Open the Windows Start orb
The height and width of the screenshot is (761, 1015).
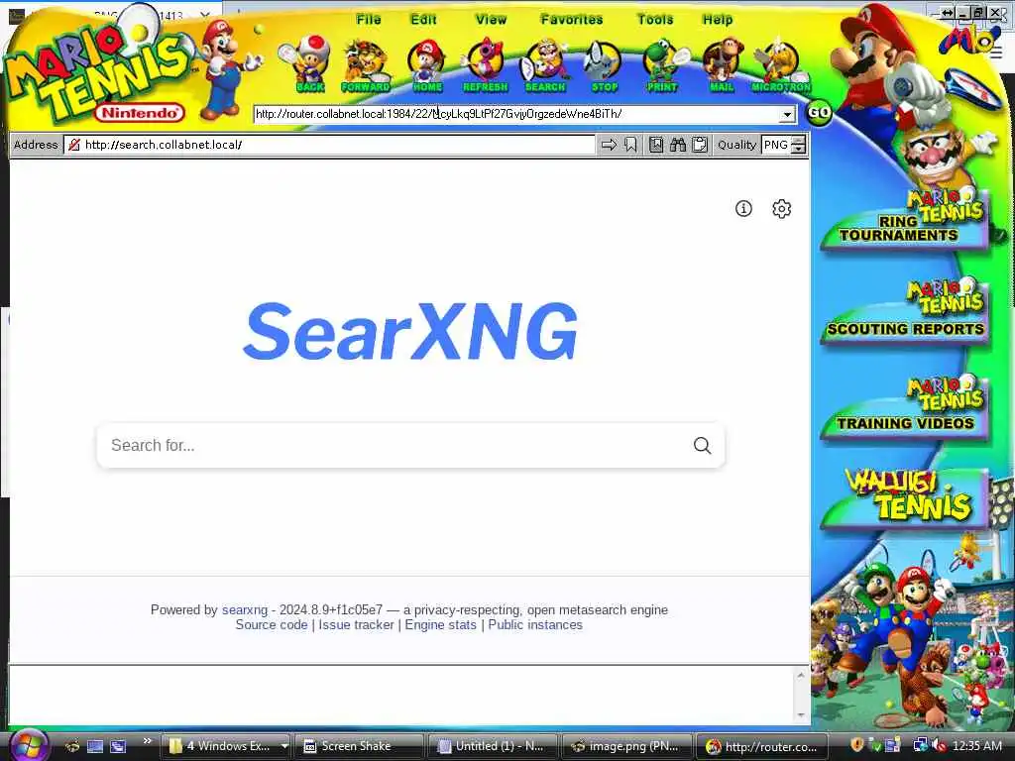(x=27, y=745)
